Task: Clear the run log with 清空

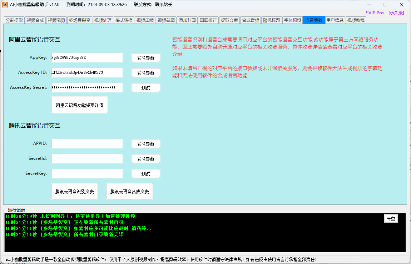Action: coord(391,219)
